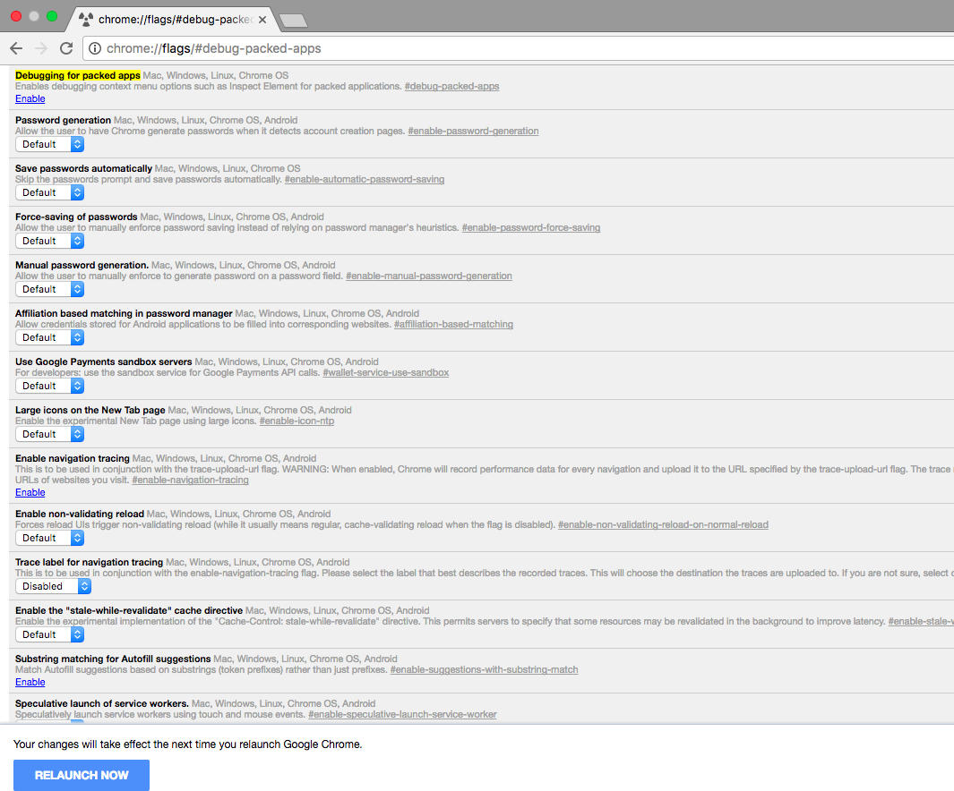
Task: Open stale-while-revalidate cache directive dropdown
Action: click(50, 634)
